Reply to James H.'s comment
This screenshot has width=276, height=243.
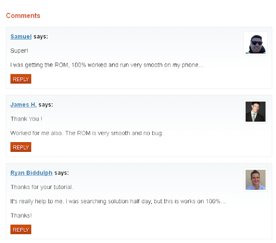tap(21, 147)
